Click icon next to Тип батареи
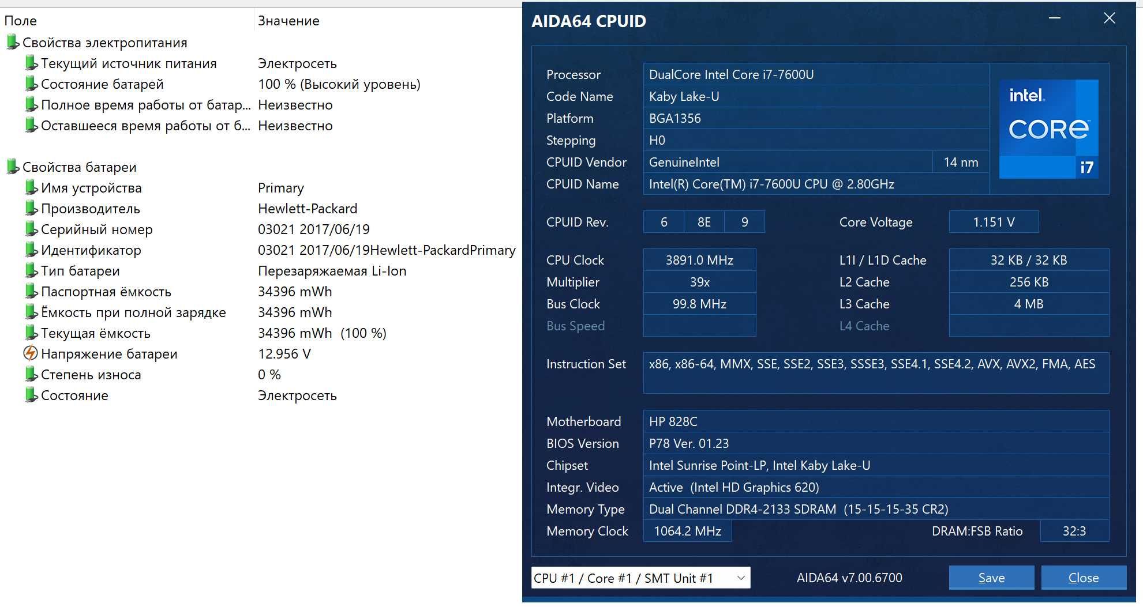This screenshot has width=1143, height=607. (x=31, y=270)
